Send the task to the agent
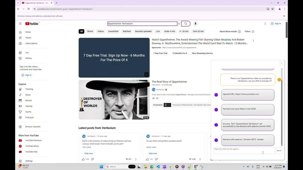Screen dimensions: 303x170 (279, 151)
